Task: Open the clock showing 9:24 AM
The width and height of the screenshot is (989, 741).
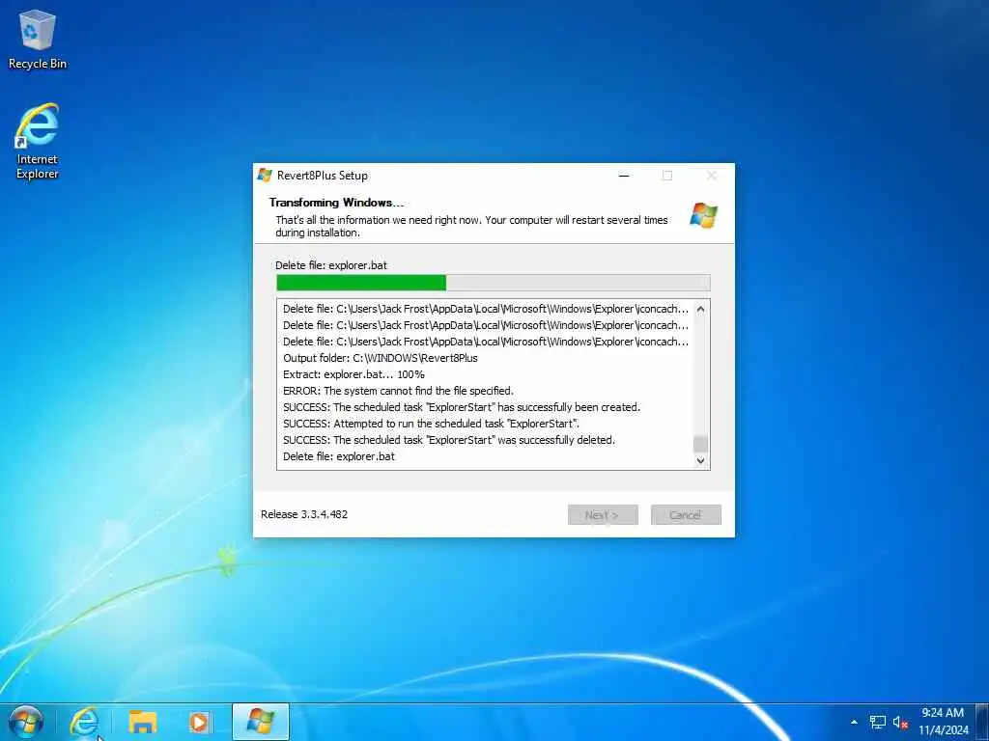Action: (943, 722)
